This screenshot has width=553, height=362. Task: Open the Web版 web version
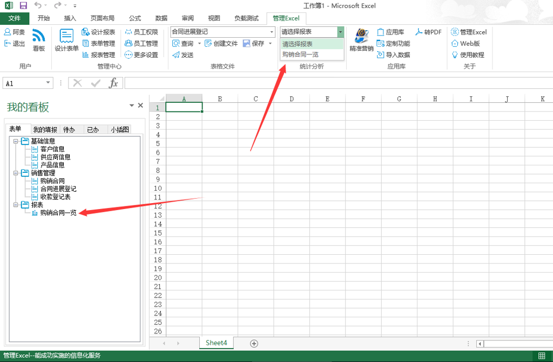coord(466,43)
